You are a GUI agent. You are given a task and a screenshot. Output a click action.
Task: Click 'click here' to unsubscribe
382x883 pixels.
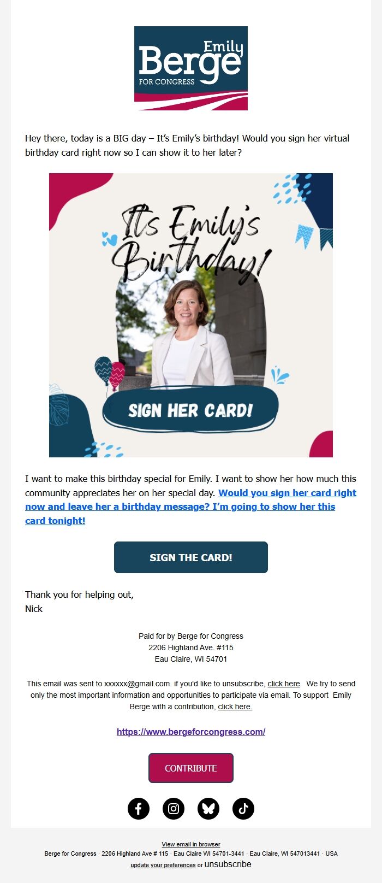[284, 684]
